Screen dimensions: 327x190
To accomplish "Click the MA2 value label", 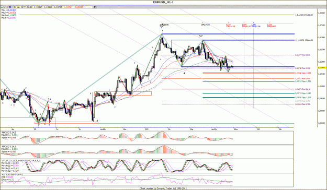I will click(8, 13).
